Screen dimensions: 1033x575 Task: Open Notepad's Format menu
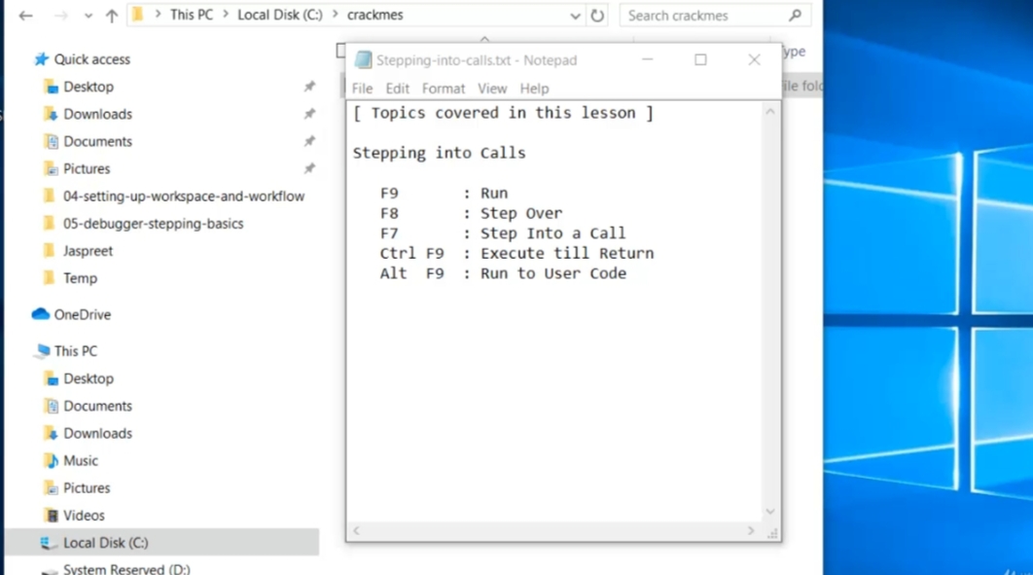coord(444,88)
